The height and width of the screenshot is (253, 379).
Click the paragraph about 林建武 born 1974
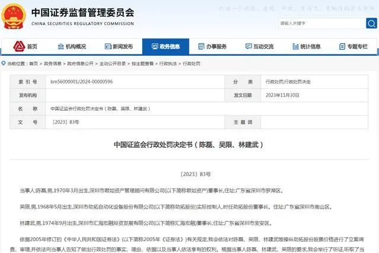pyautogui.click(x=146, y=223)
